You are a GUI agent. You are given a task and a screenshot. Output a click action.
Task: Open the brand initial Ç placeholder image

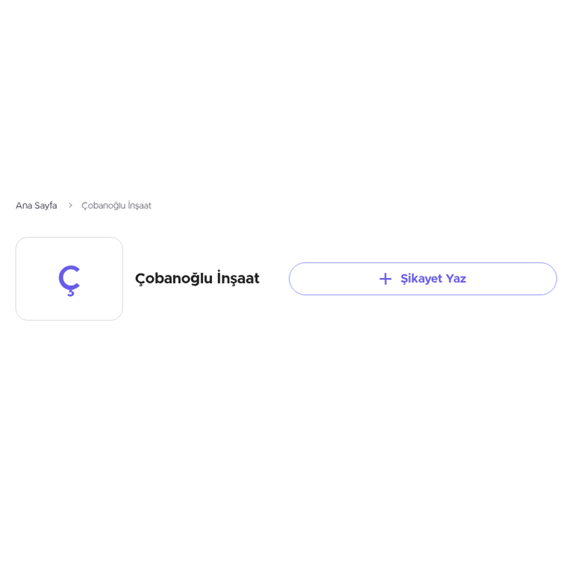pyautogui.click(x=69, y=279)
